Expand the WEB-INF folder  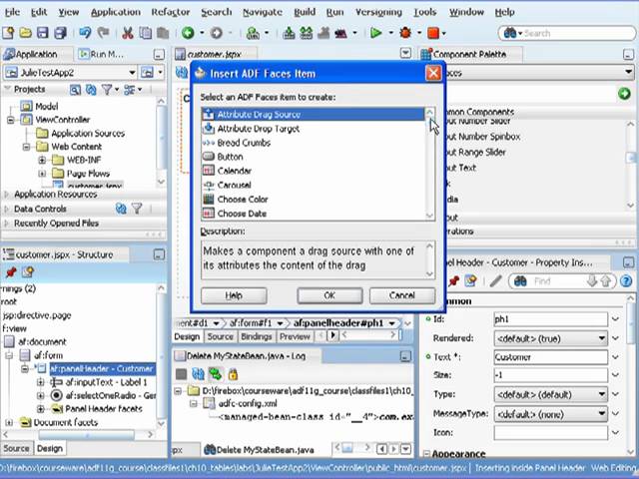pos(42,160)
